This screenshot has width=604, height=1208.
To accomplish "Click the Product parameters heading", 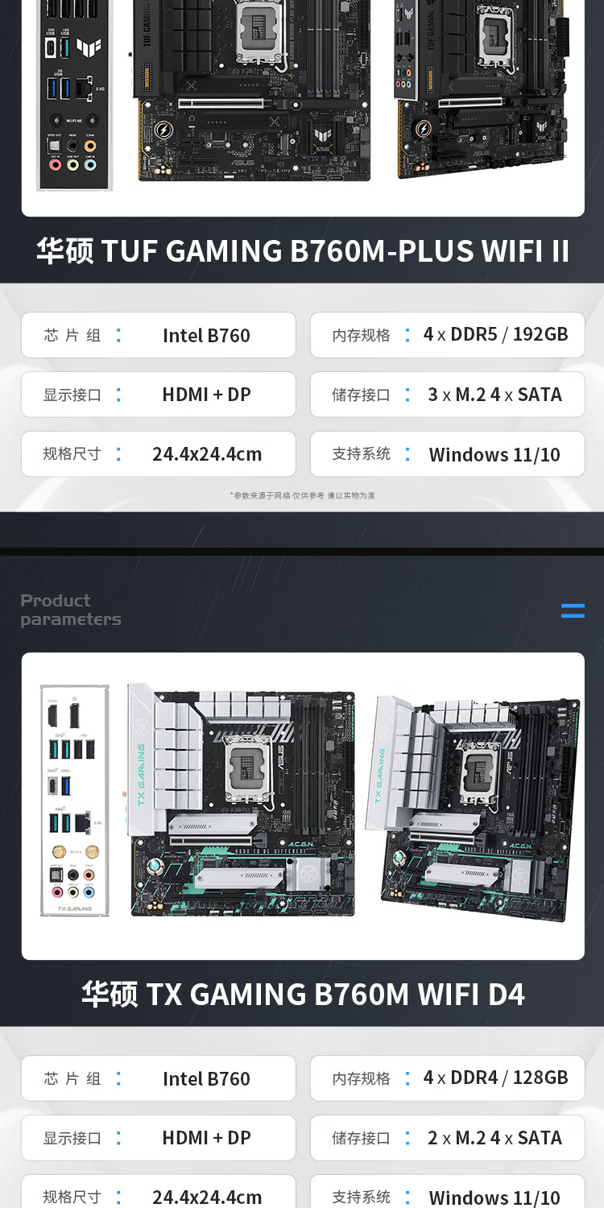I will [x=71, y=610].
